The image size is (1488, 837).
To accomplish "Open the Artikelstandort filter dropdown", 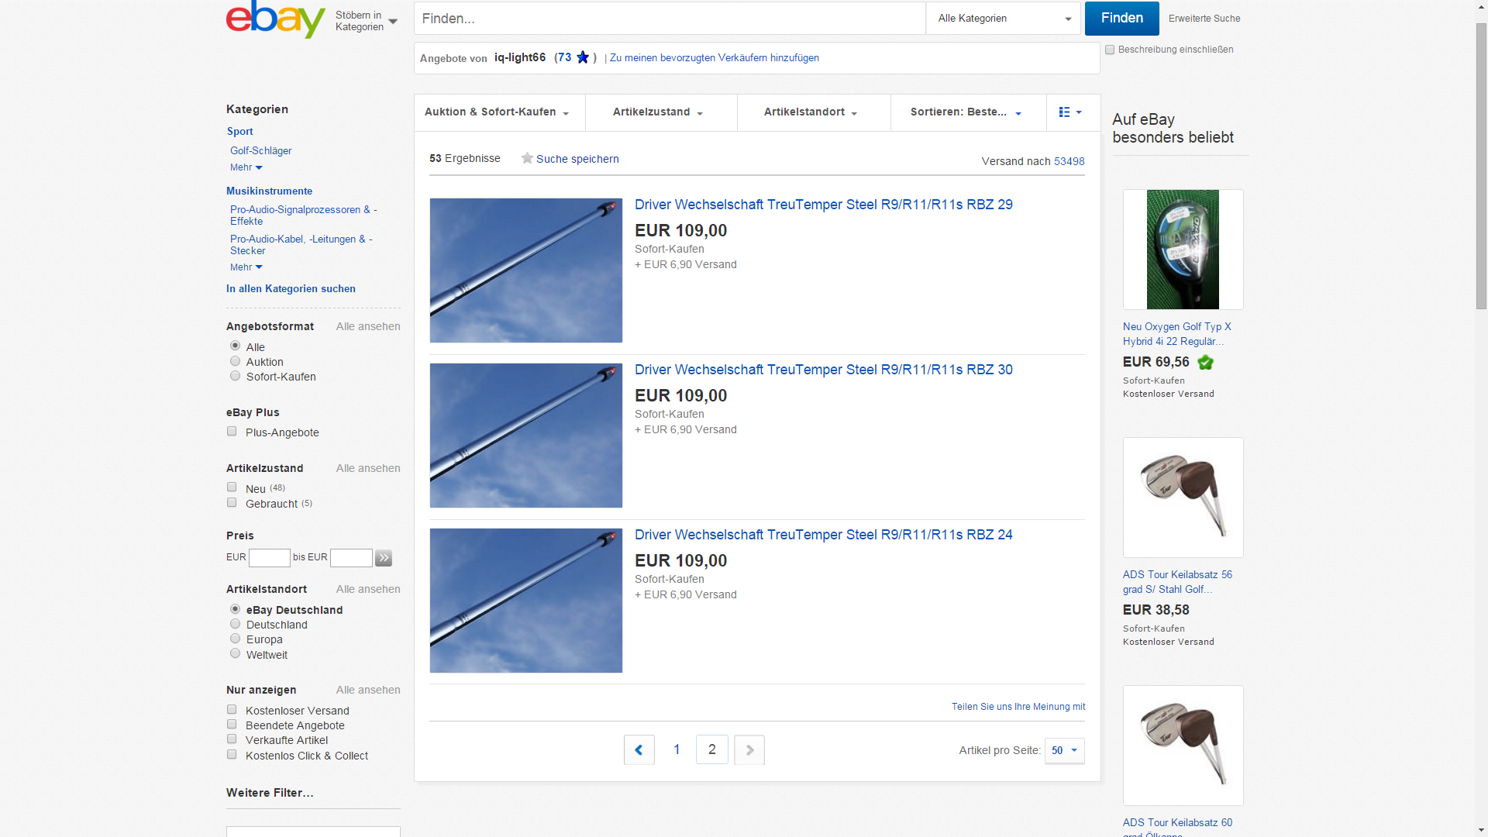I will (x=811, y=112).
